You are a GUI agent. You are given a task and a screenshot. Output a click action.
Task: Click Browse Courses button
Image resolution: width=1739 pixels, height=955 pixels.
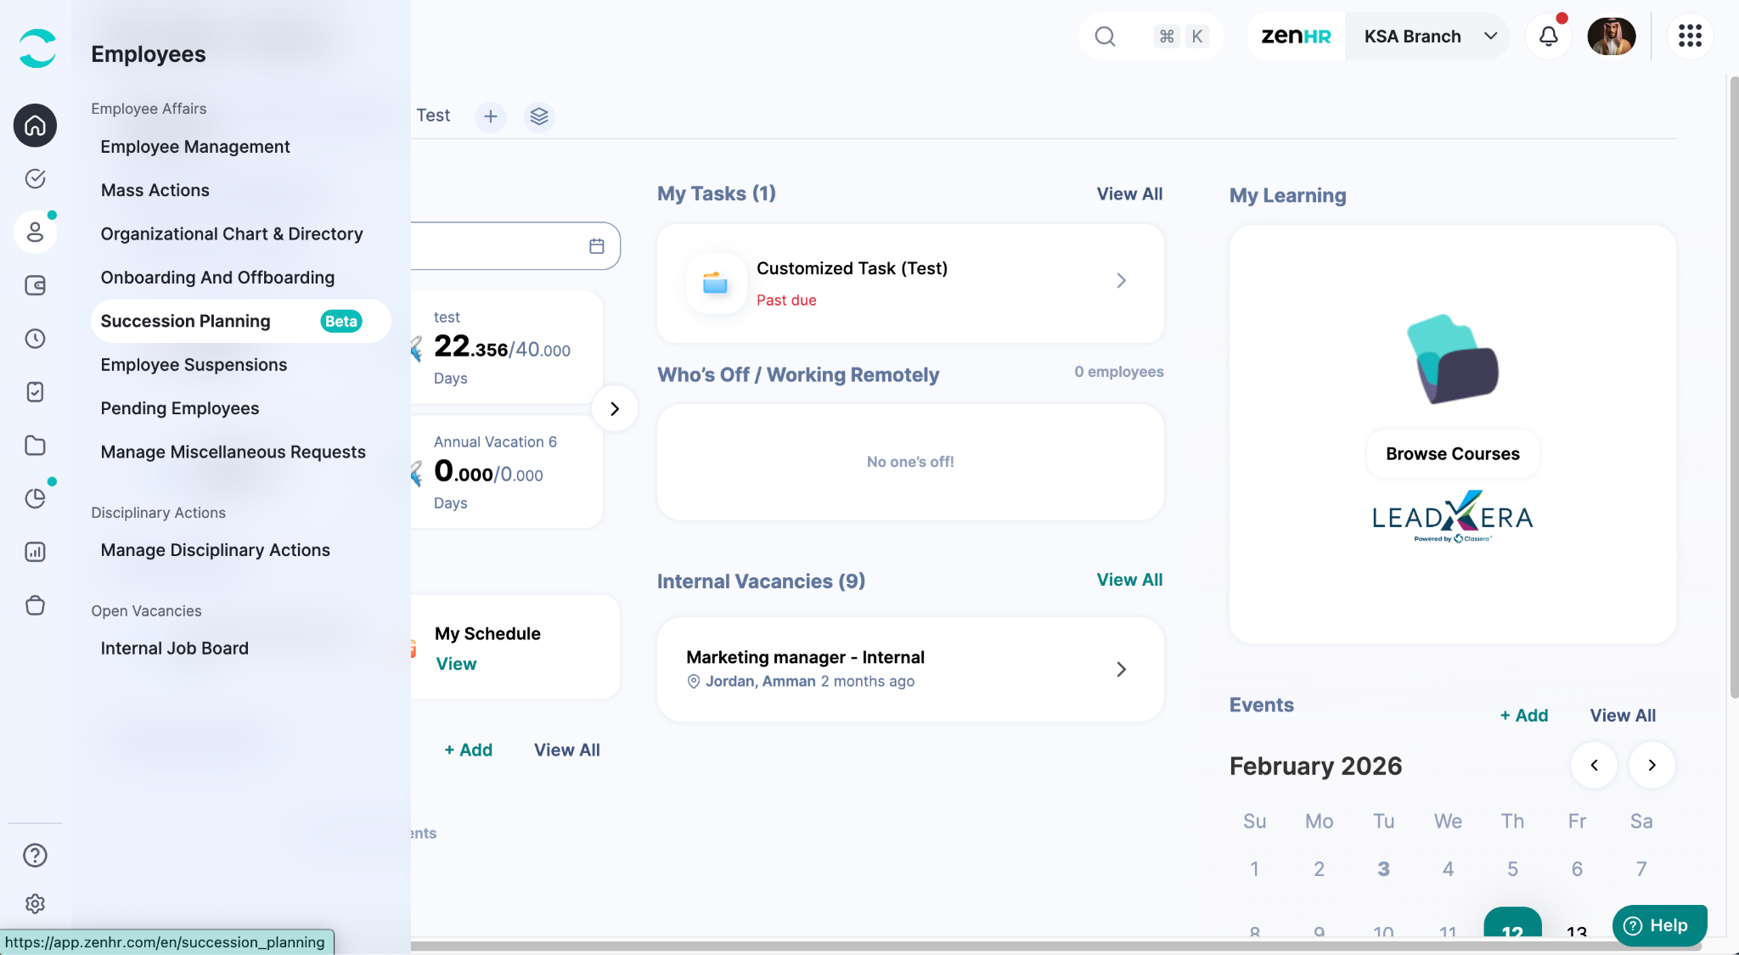[x=1452, y=454]
